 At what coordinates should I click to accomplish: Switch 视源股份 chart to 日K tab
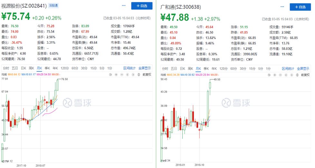coord(24,68)
